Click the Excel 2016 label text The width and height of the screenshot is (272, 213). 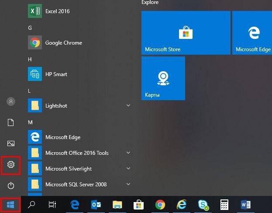coord(58,11)
